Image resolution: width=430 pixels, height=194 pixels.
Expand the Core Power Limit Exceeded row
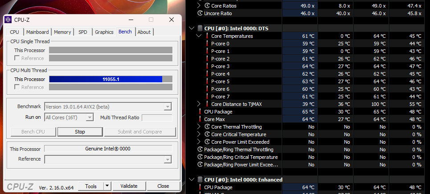click(x=199, y=142)
